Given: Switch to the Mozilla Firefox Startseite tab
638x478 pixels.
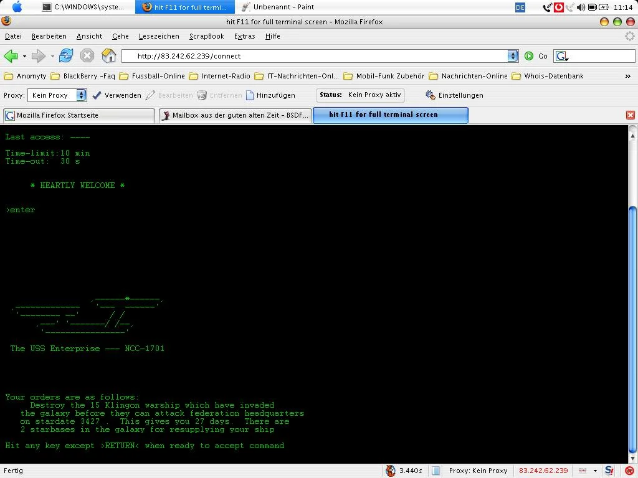Looking at the screenshot, I should (x=79, y=115).
